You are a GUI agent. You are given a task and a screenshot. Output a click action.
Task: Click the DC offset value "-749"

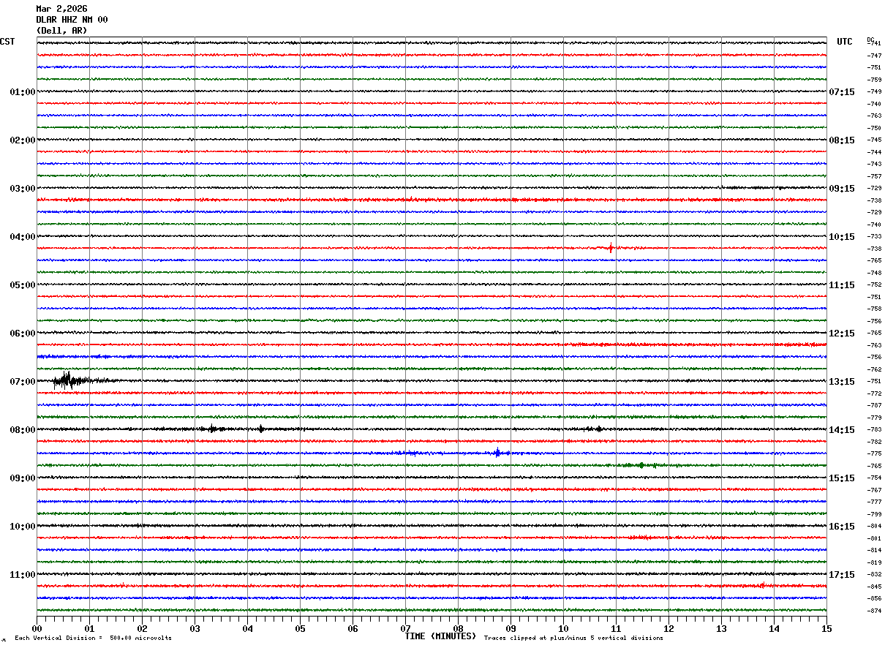(874, 91)
